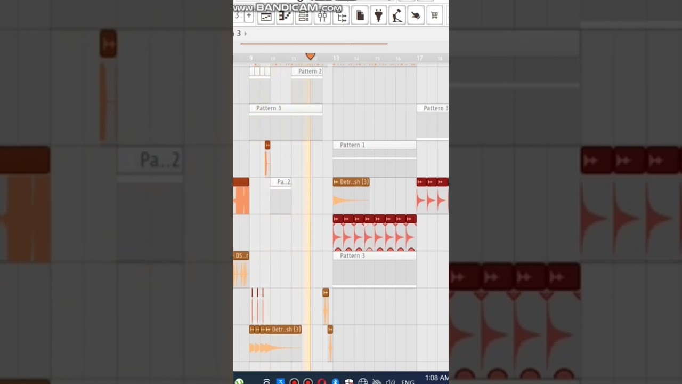This screenshot has width=682, height=384.
Task: Click the pointing hand toolbar icon
Action: [x=416, y=16]
